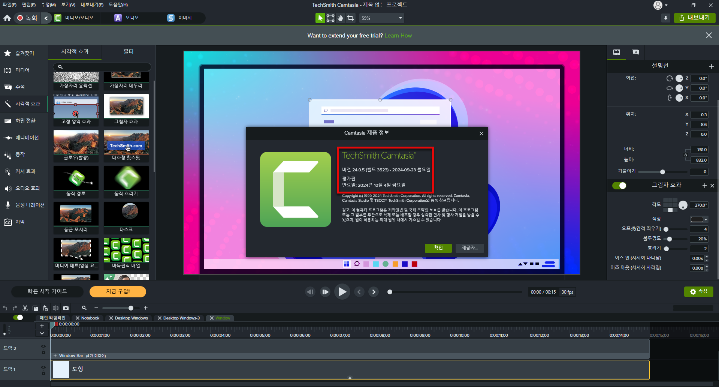Open the Cursor Effects (커서 효과) panel

[24, 171]
